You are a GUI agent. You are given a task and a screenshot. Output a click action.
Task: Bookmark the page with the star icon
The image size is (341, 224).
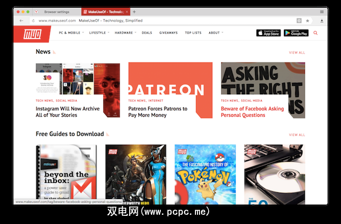pyautogui.click(x=307, y=21)
